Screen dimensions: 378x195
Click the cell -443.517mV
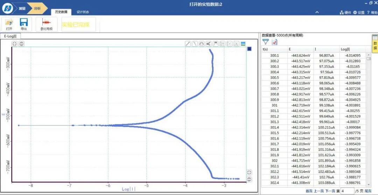(x=301, y=61)
